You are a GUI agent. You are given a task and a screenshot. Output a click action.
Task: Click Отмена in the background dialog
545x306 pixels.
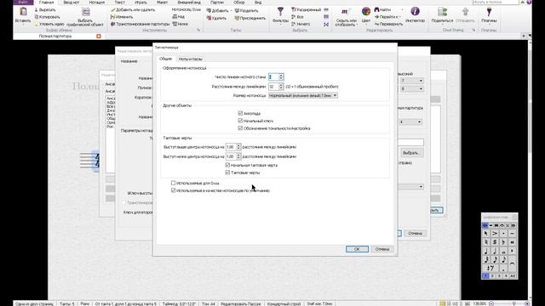415,234
